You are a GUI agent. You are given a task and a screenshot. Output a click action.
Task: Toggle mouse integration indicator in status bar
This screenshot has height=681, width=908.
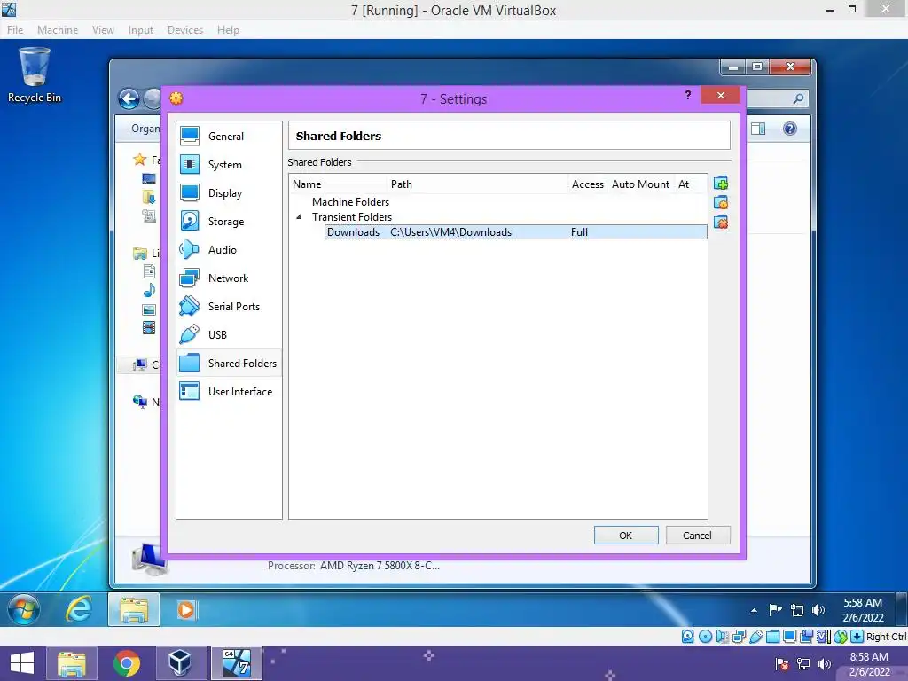click(x=841, y=637)
